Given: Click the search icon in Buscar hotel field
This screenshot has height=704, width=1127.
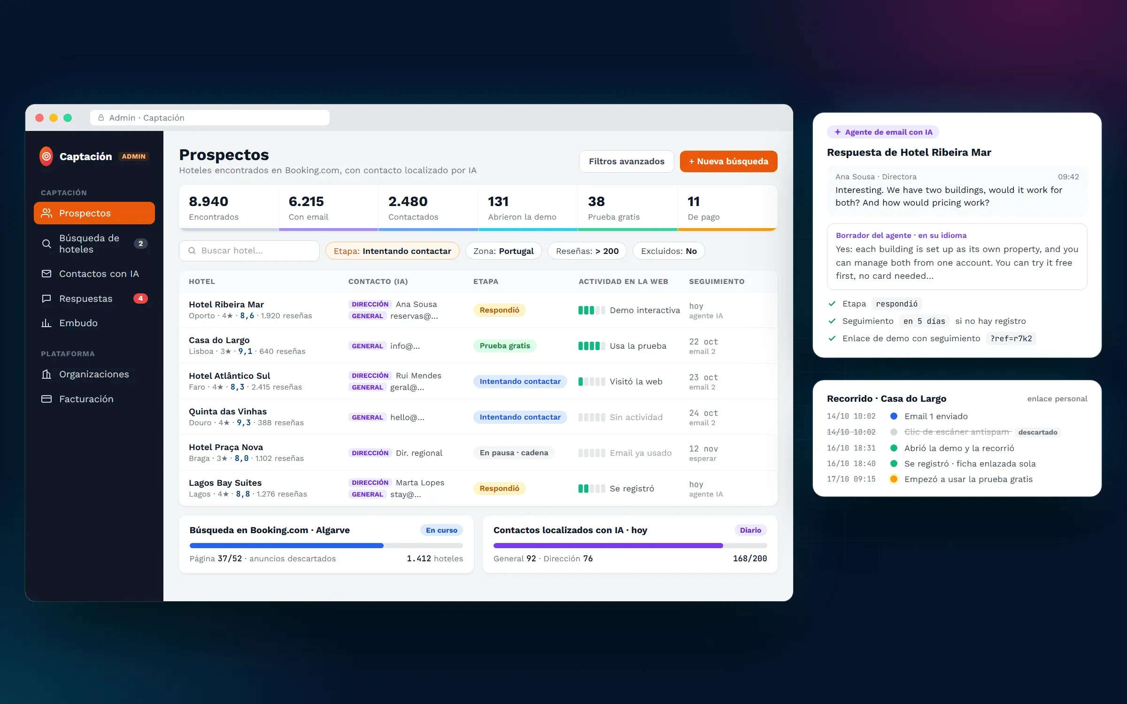Looking at the screenshot, I should coord(192,251).
